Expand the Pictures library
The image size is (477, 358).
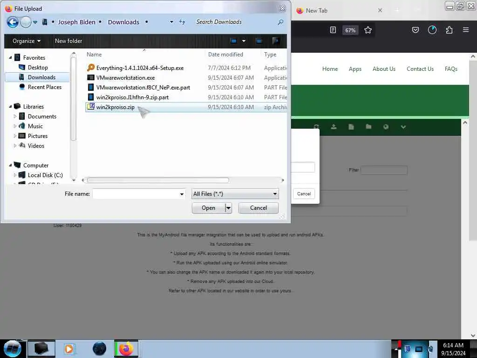(x=15, y=136)
